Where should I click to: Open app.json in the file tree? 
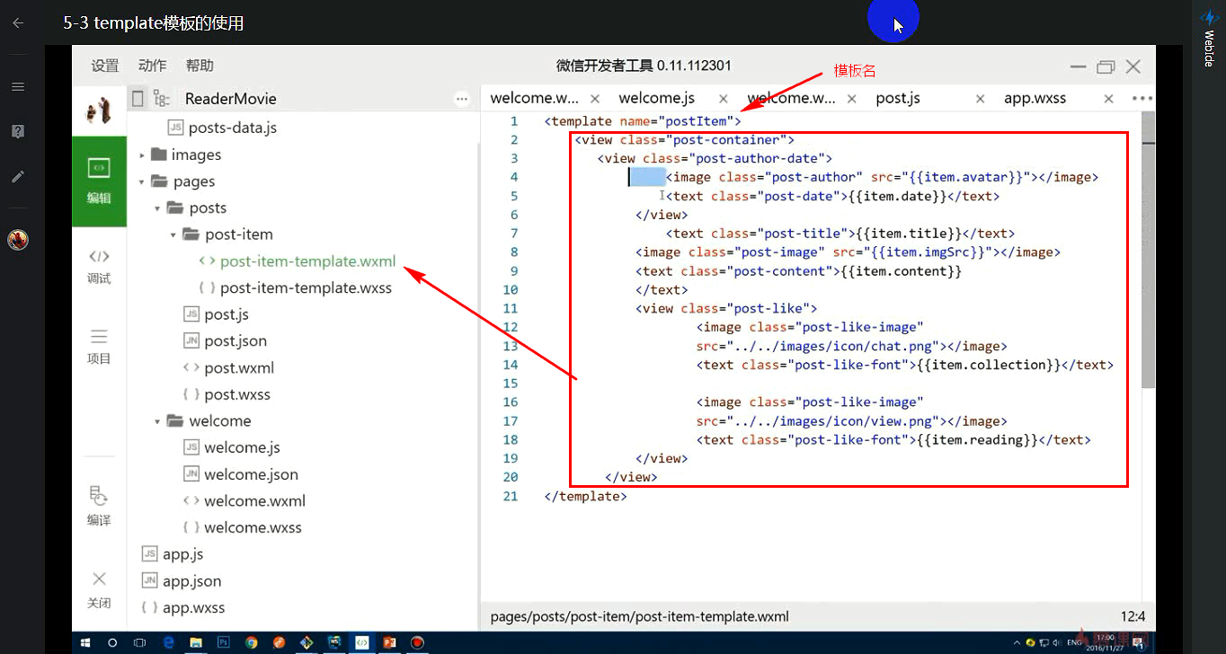(181, 581)
